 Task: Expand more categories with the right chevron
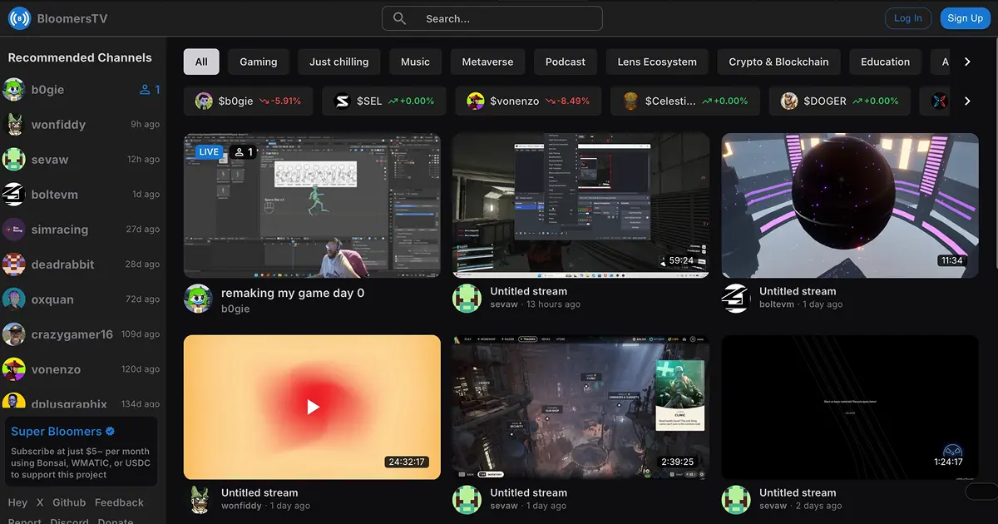click(x=967, y=61)
